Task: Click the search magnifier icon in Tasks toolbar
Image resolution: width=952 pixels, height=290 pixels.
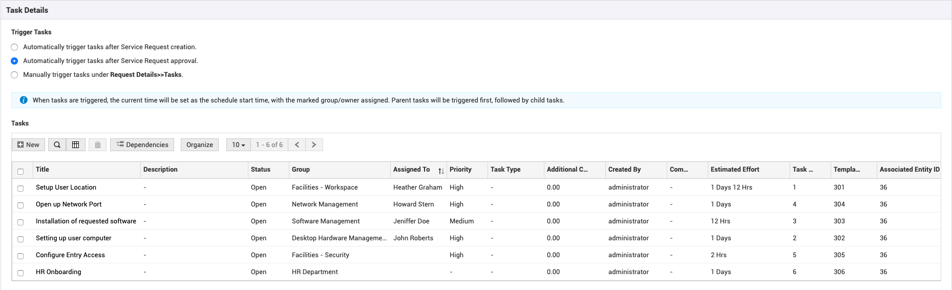Action: [57, 145]
